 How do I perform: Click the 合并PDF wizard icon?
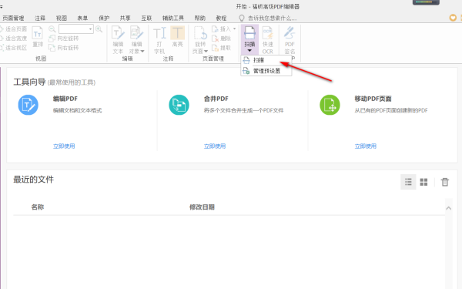[x=179, y=105]
